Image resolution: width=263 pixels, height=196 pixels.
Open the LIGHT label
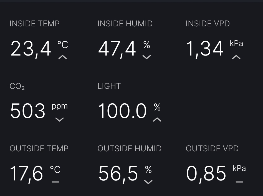point(109,86)
